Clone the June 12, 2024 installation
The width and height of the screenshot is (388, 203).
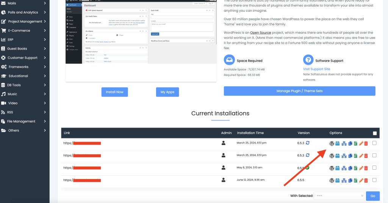(x=350, y=181)
